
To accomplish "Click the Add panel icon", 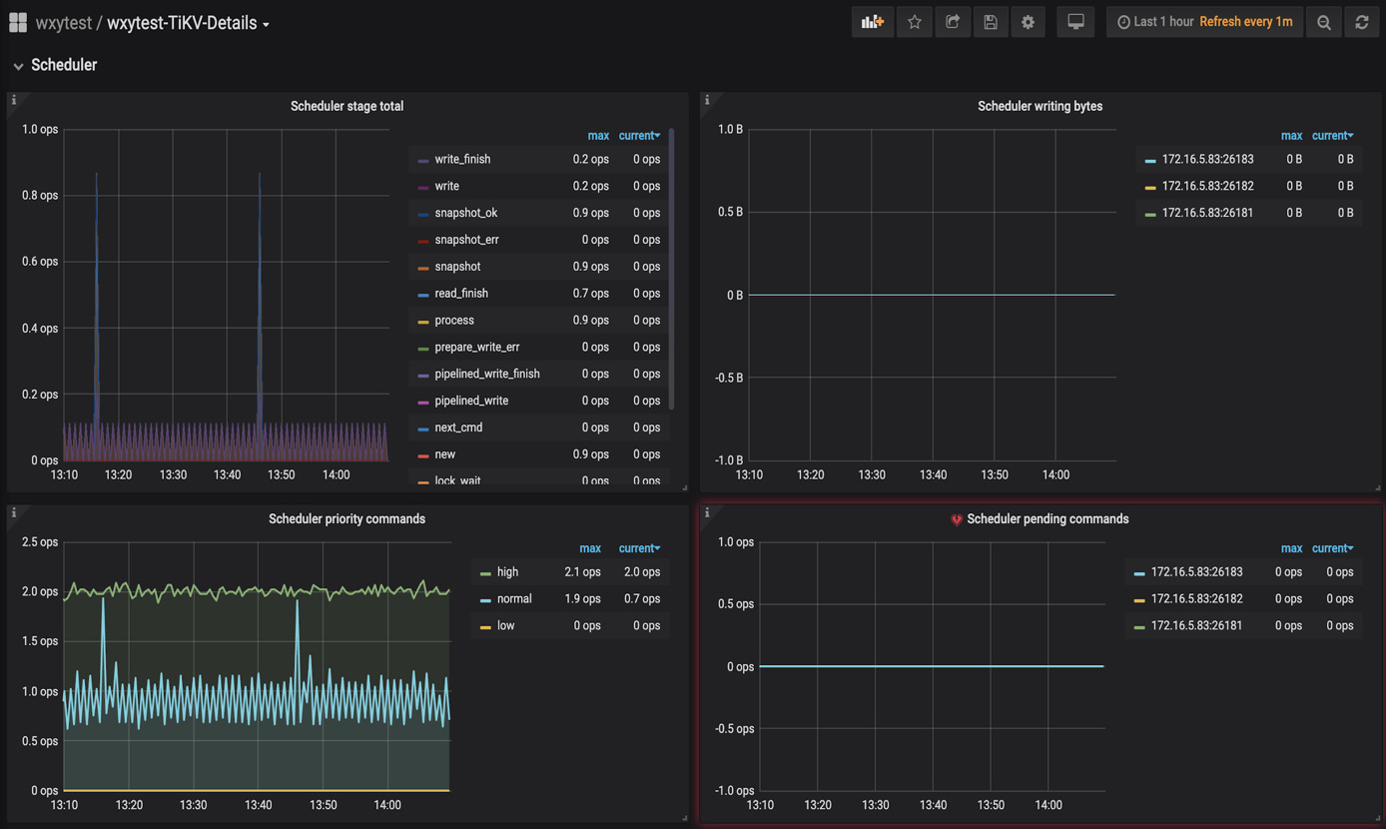I will pyautogui.click(x=872, y=22).
